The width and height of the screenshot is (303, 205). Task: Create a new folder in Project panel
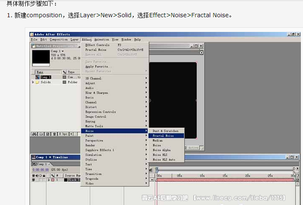[x=41, y=134]
